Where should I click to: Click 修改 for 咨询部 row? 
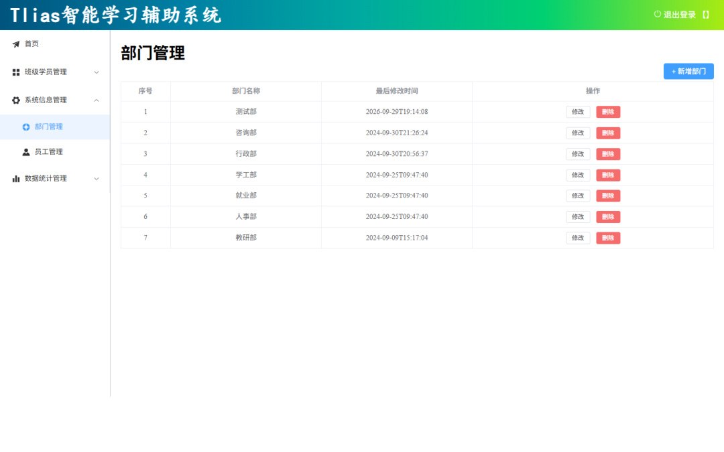click(578, 133)
